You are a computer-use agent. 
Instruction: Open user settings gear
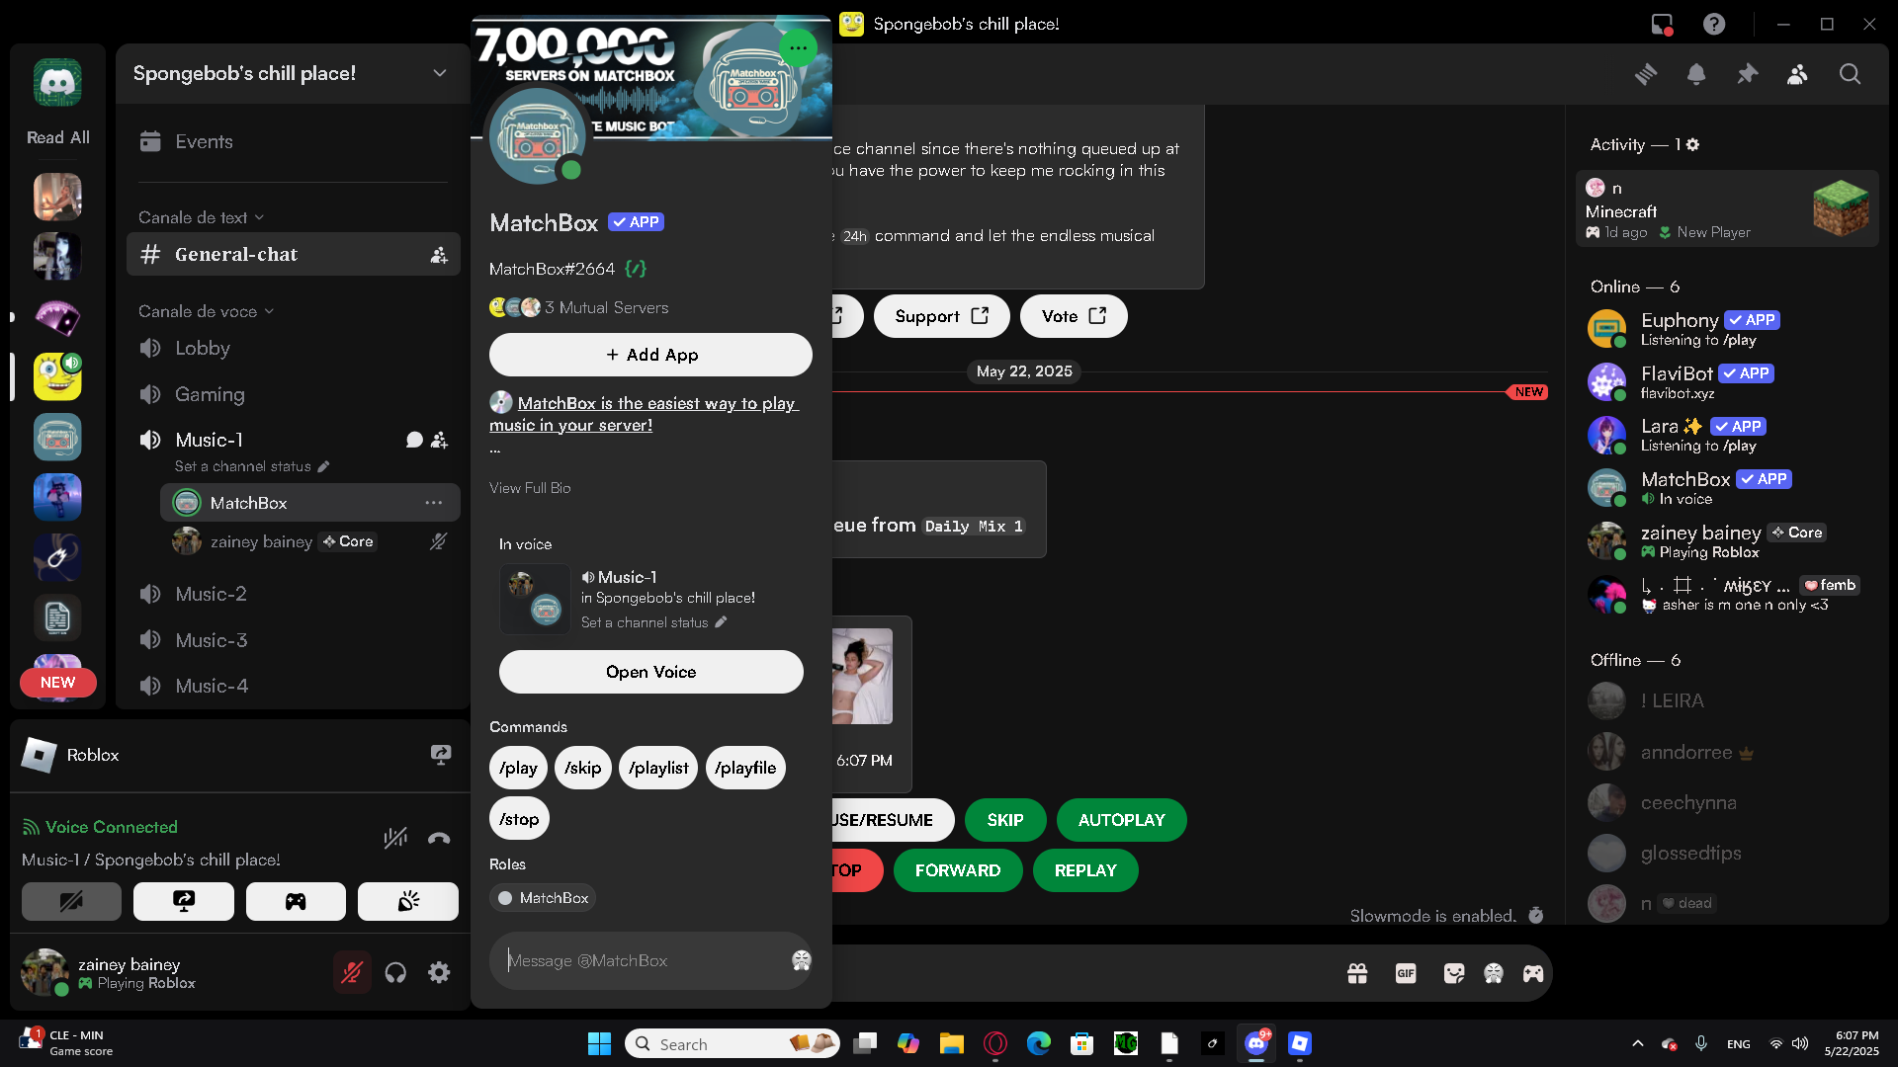pyautogui.click(x=439, y=973)
